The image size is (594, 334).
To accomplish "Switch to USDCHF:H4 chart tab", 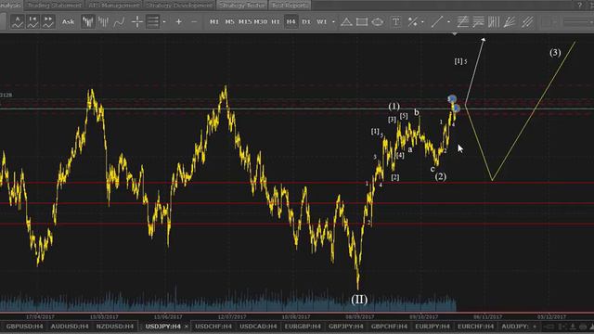I will pyautogui.click(x=213, y=326).
